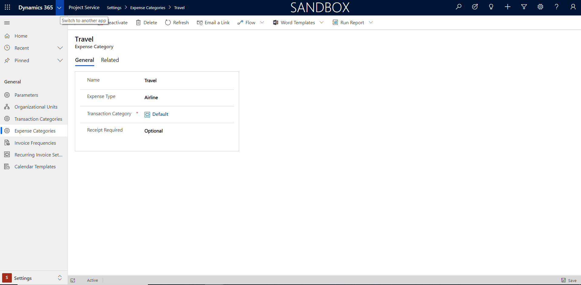Click the lightbulb assistant icon
Screen dimensions: 581x285
click(x=491, y=7)
